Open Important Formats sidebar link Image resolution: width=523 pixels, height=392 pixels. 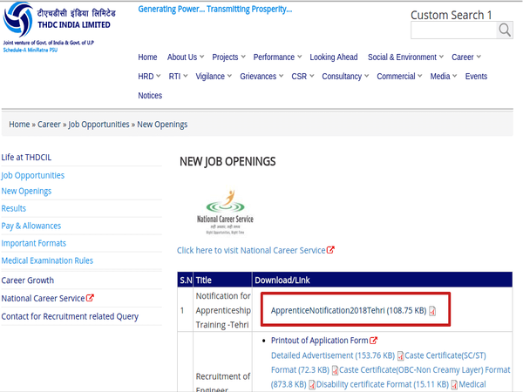click(34, 243)
